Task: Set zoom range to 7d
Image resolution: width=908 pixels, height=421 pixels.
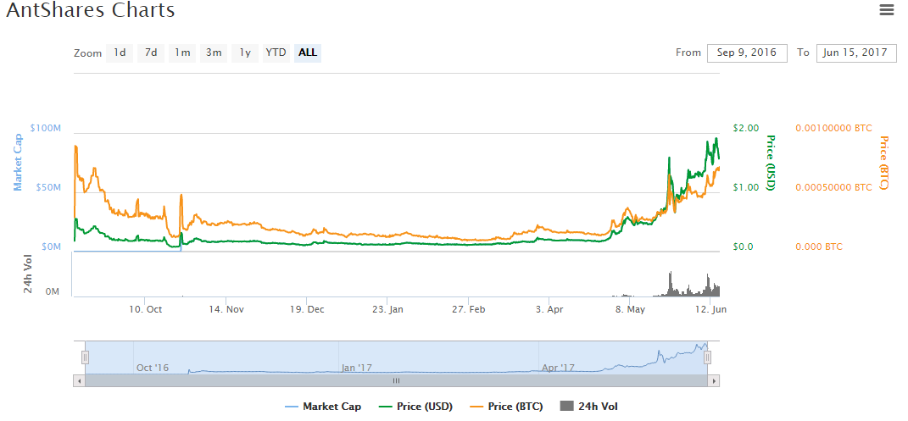Action: [x=151, y=53]
